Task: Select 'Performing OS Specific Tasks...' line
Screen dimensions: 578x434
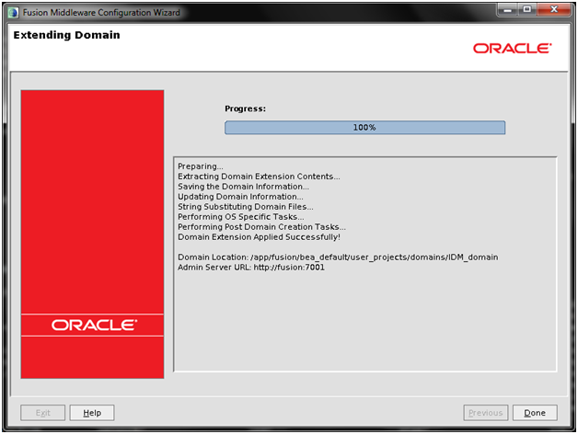Action: point(241,217)
